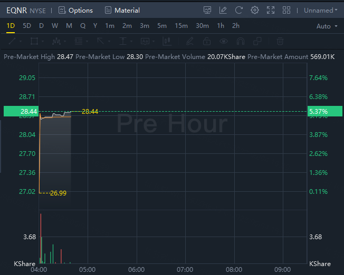This screenshot has height=275, width=344.
Task: Toggle fullscreen with the expand arrows icon
Action: point(271,10)
